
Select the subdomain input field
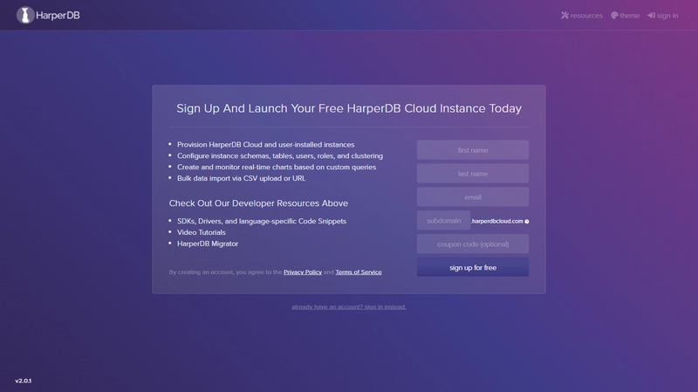pyautogui.click(x=443, y=221)
